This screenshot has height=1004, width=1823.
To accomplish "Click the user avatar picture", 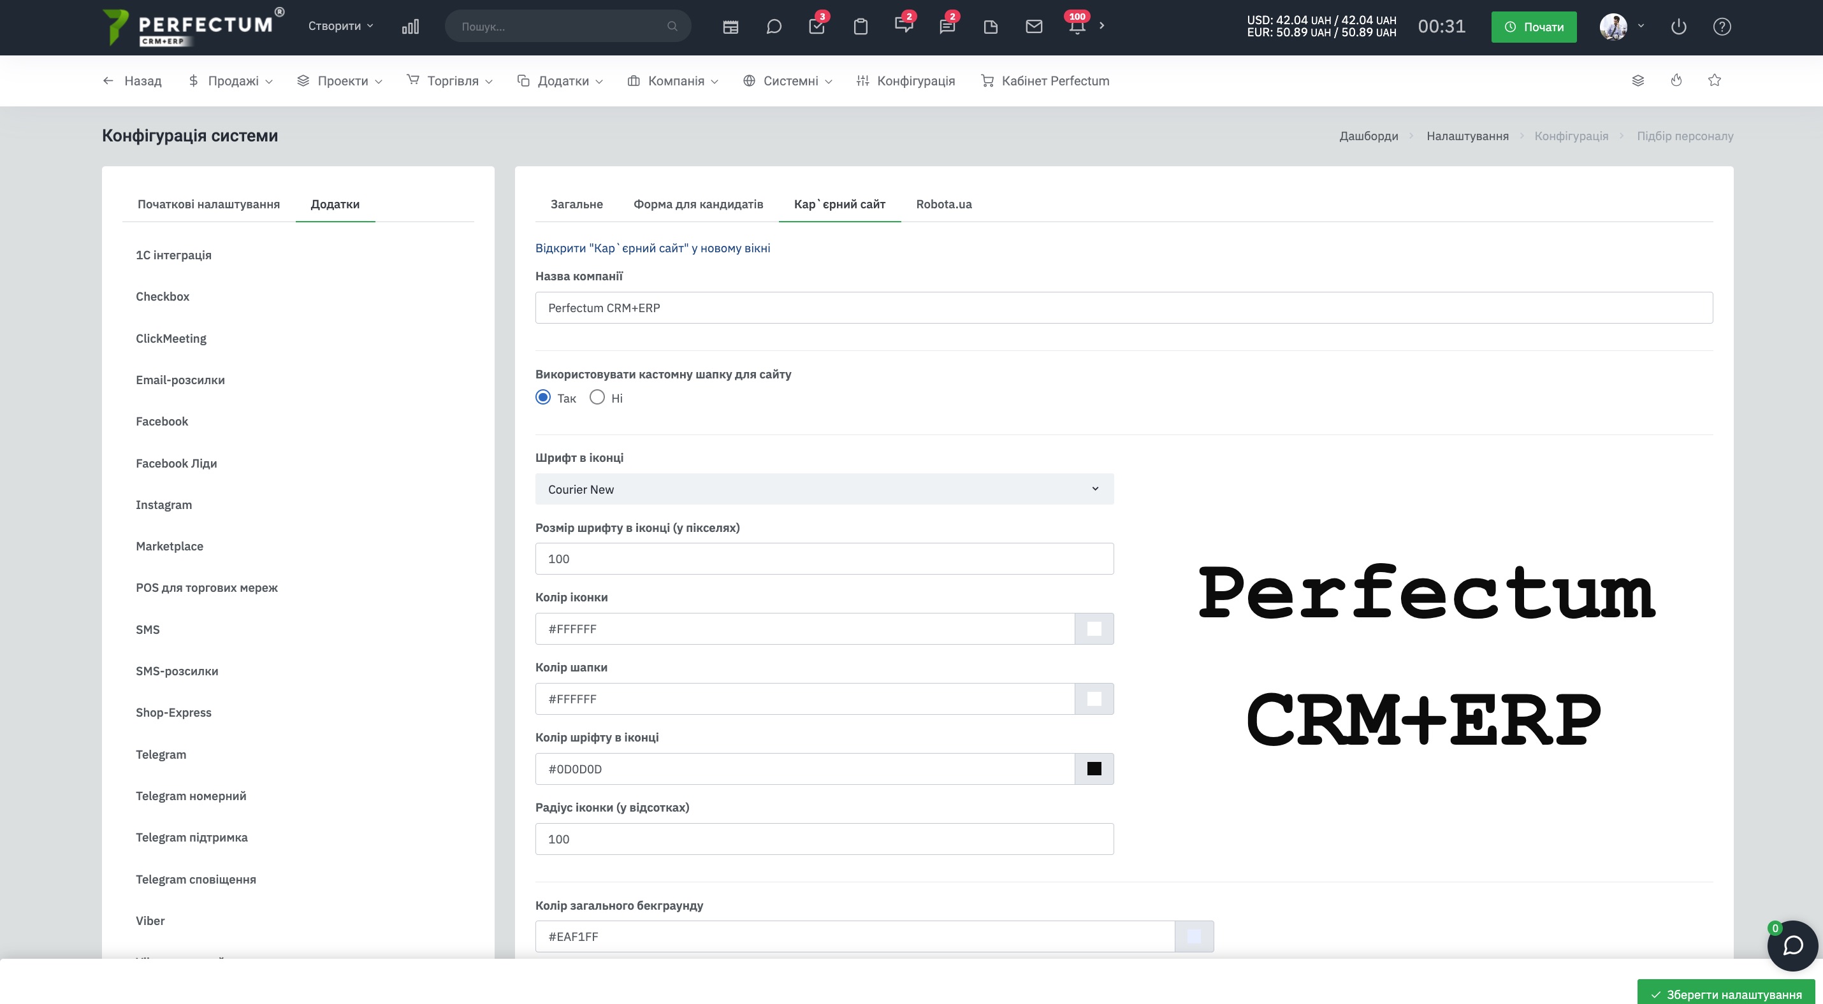I will (1613, 27).
